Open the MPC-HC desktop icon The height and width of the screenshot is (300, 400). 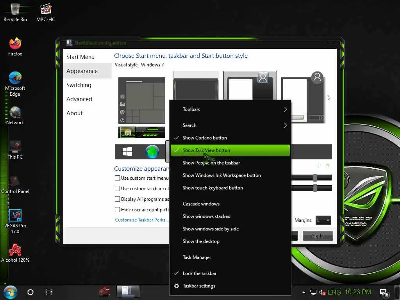point(46,12)
